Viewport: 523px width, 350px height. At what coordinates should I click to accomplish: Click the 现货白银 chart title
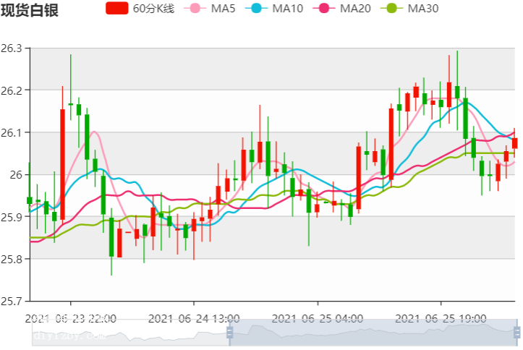click(30, 10)
